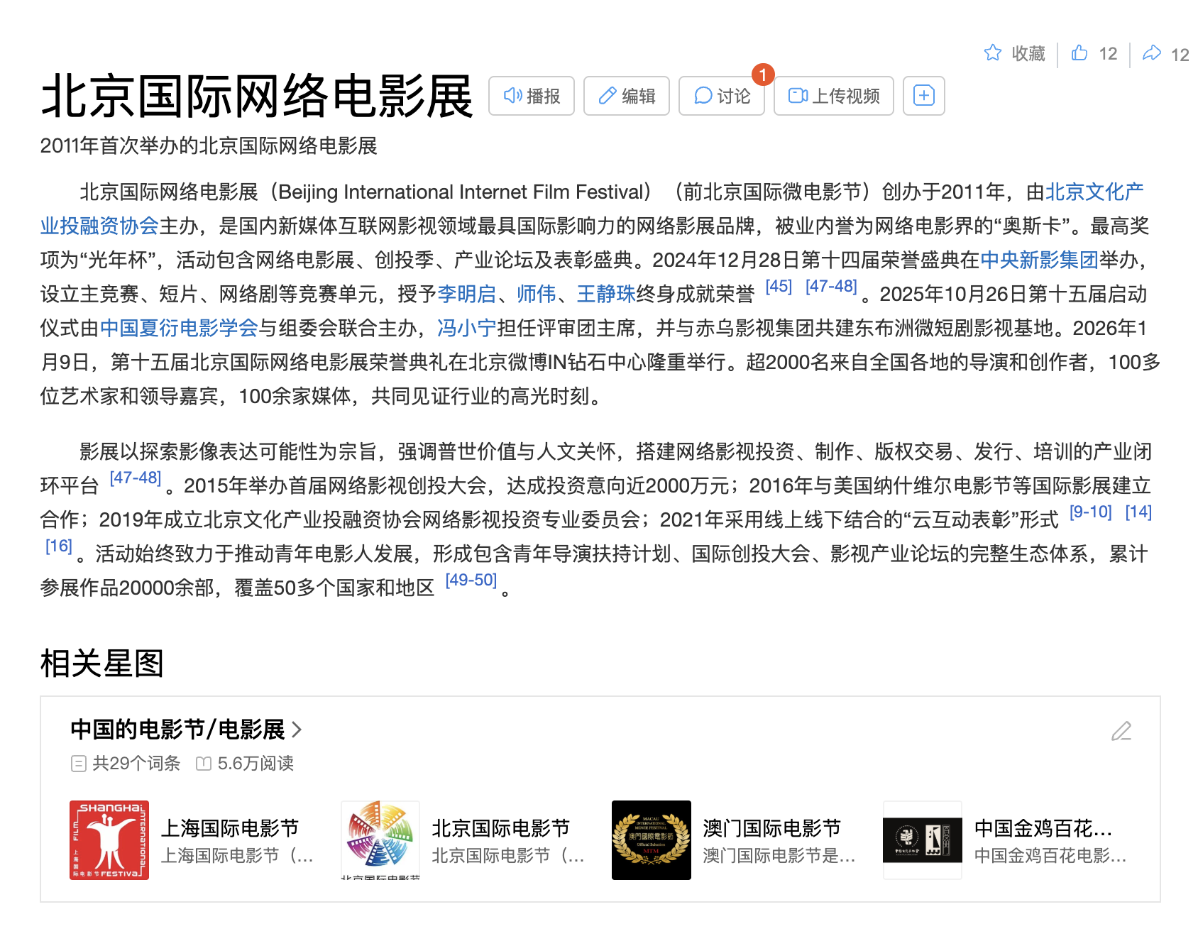Follow the 冯小宁 link
The image size is (1198, 941).
click(466, 329)
